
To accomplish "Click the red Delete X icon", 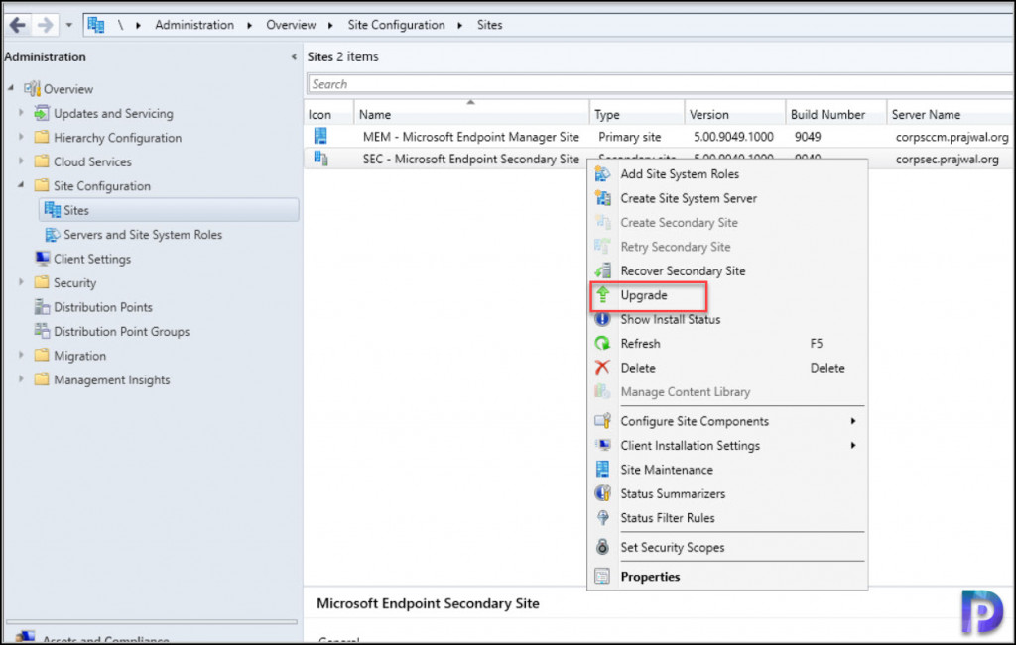I will [602, 368].
